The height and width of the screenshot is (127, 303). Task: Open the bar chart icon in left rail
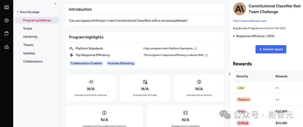click(6, 47)
